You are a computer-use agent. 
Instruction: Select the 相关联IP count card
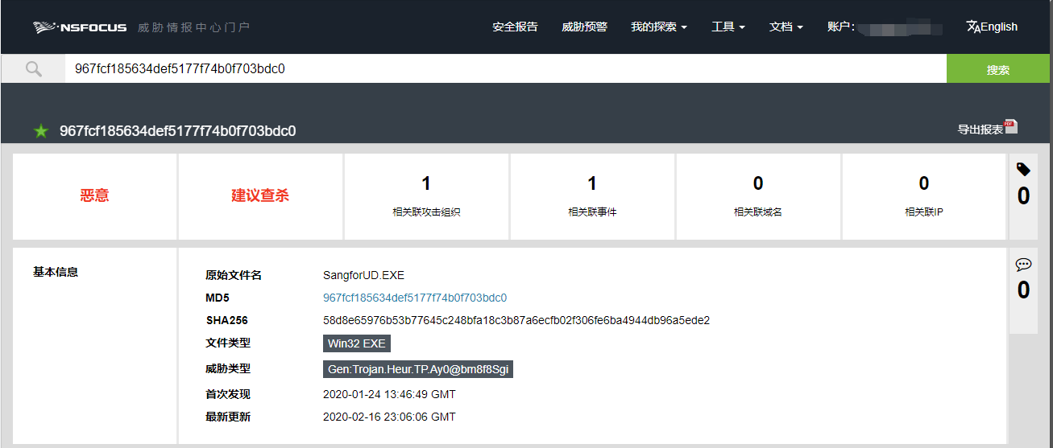pyautogui.click(x=923, y=196)
